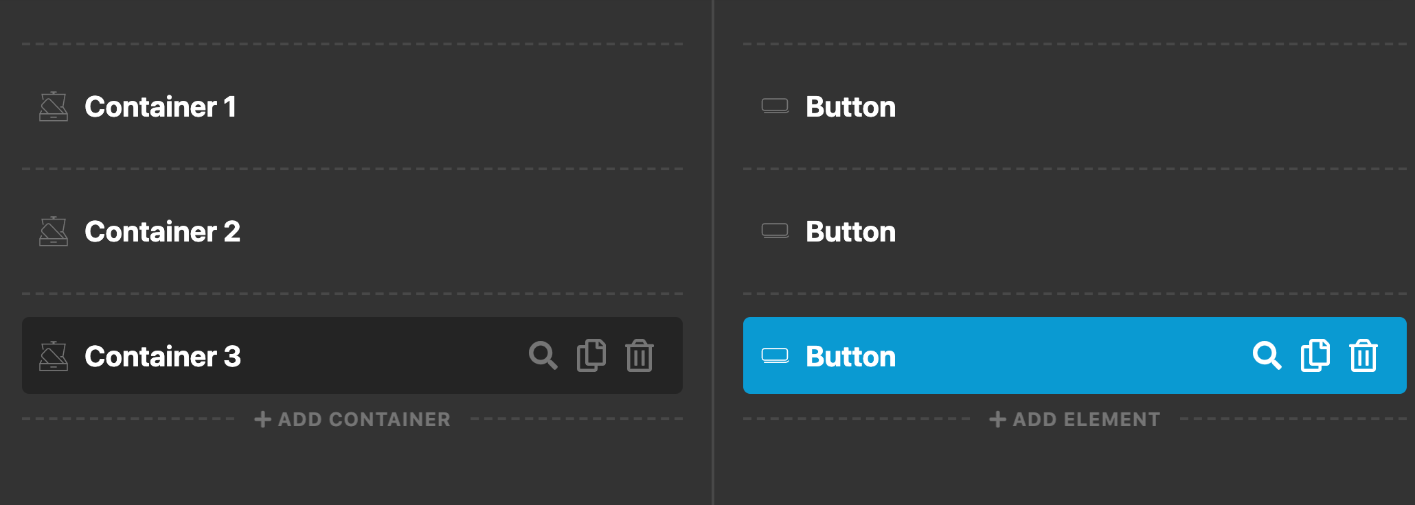Select the first Button element

[x=1075, y=106]
